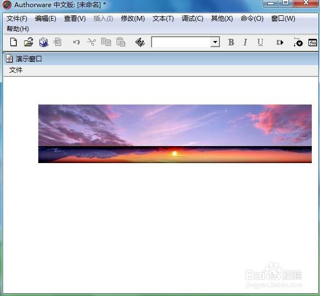Open the Control Panel toolbar icon
The image size is (320, 296).
point(298,42)
